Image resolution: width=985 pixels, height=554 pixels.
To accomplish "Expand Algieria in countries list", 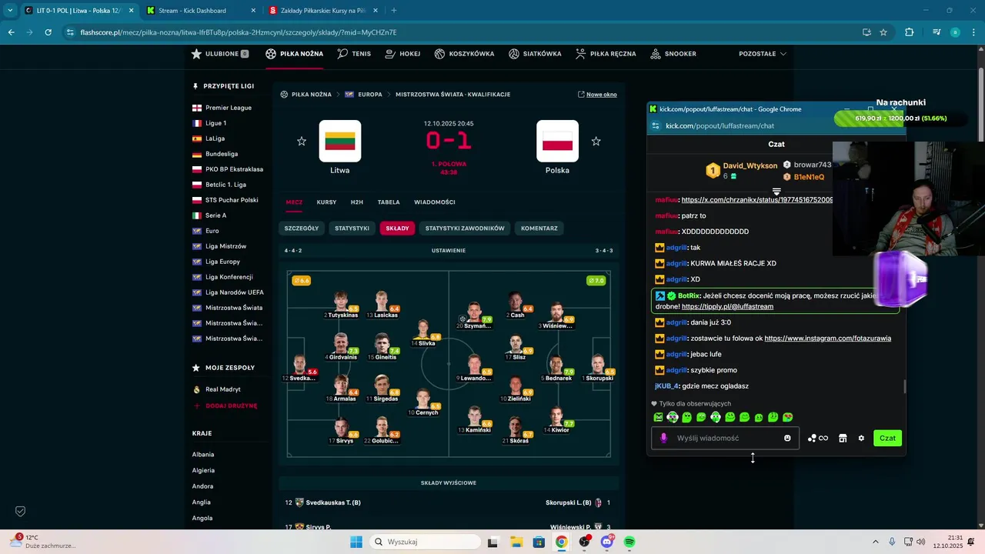I will coord(203,470).
